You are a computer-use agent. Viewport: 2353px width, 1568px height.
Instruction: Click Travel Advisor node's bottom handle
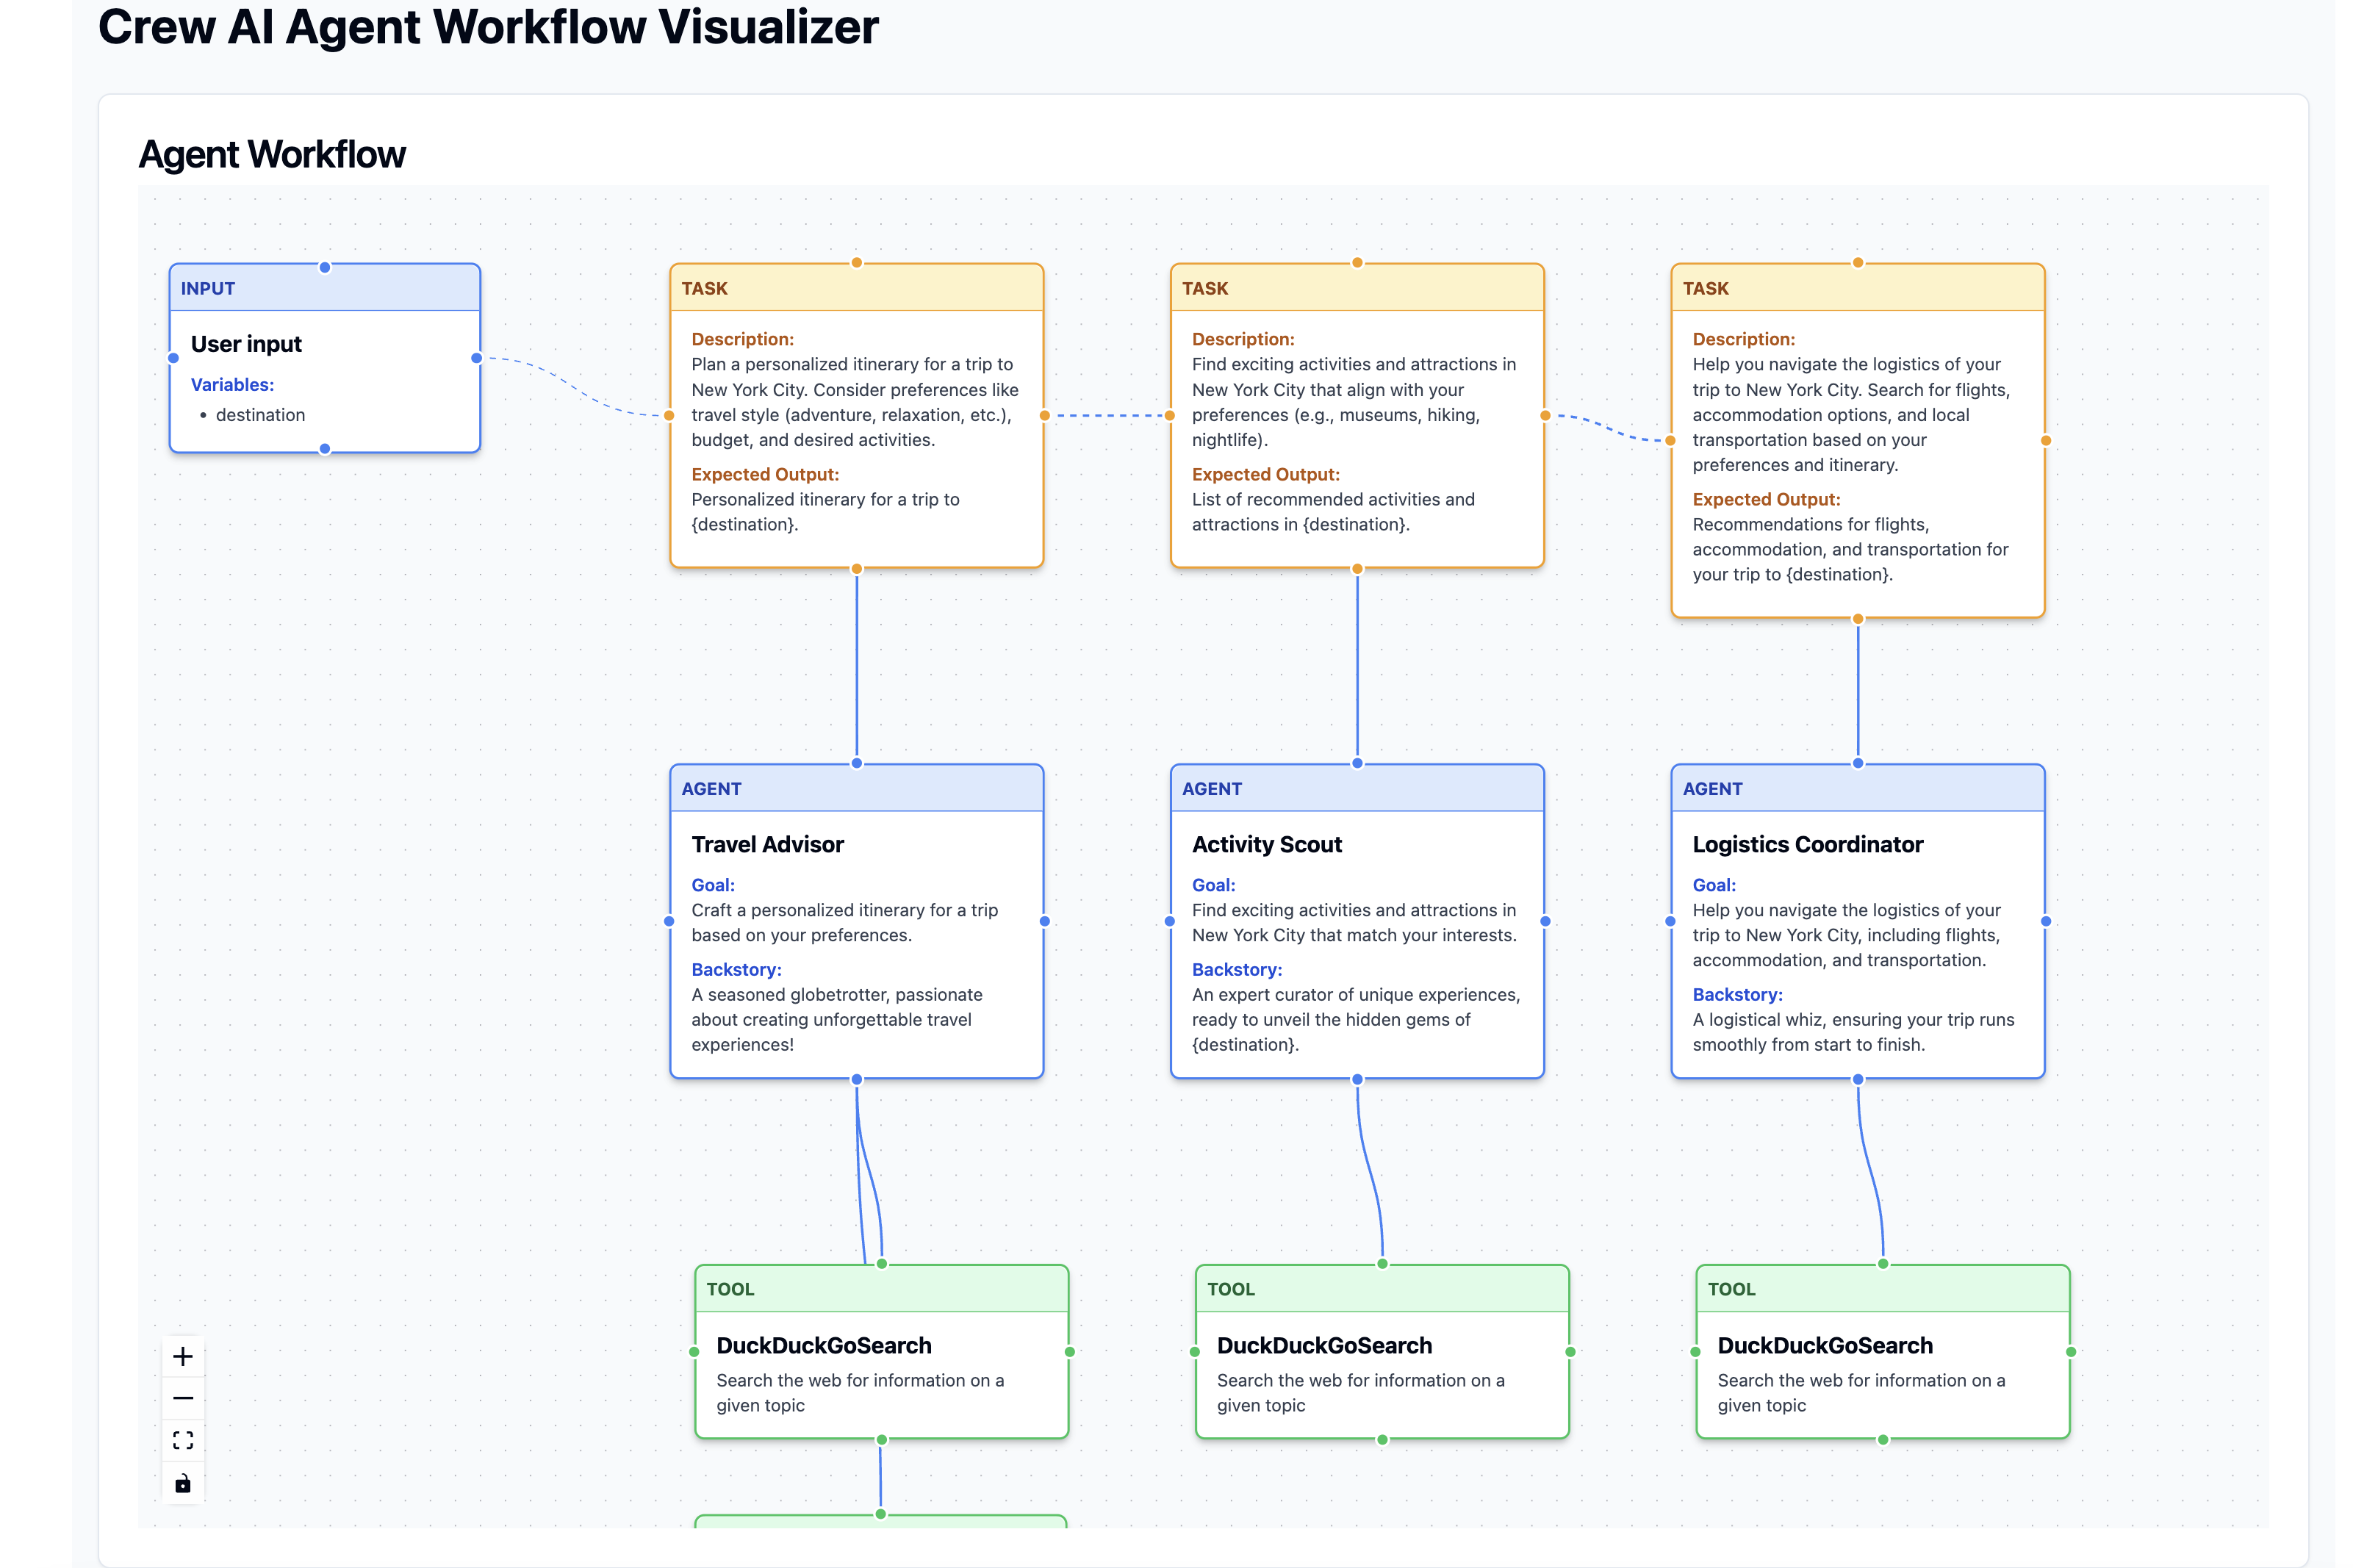pos(856,1079)
